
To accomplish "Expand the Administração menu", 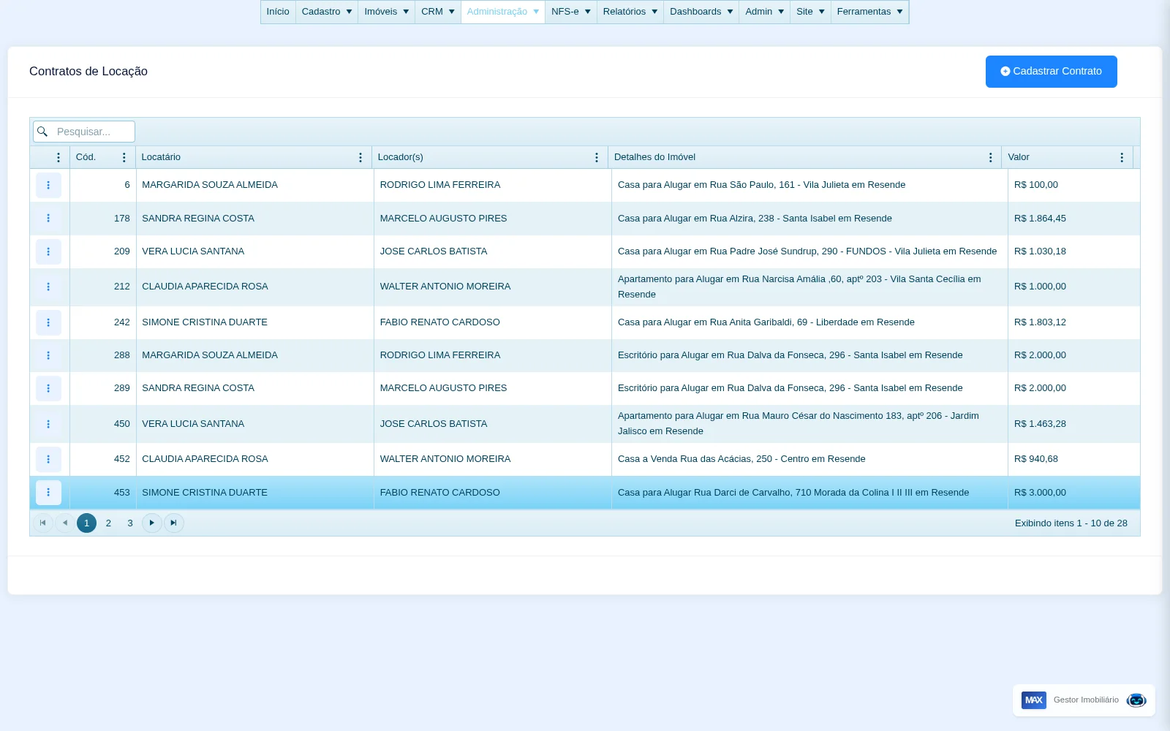I will click(503, 12).
